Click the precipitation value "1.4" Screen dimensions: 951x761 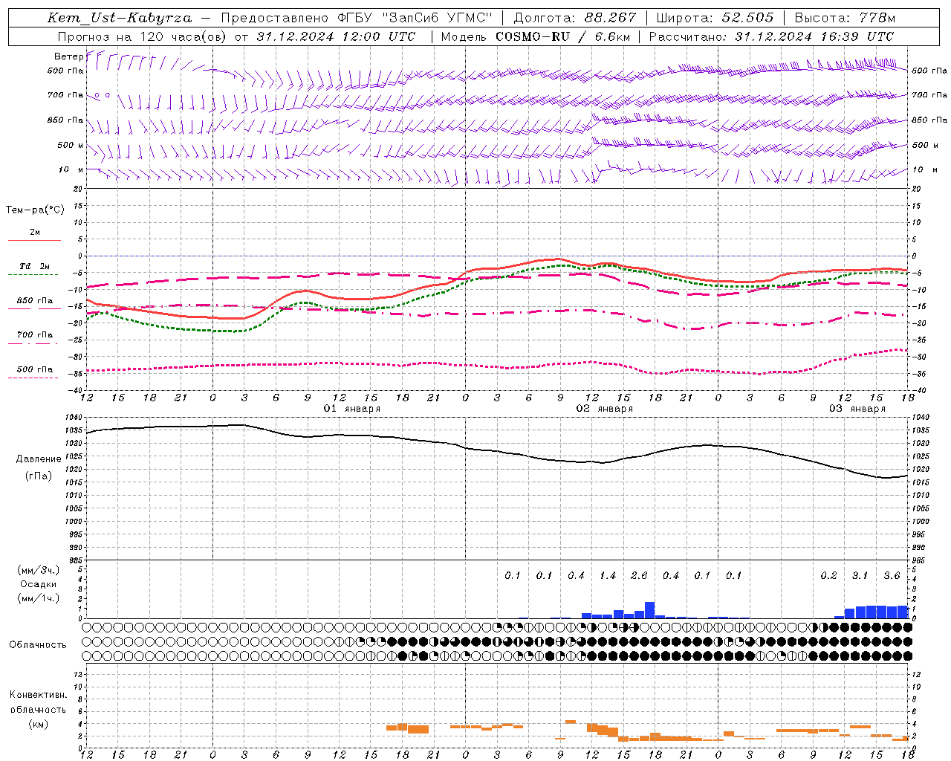[x=608, y=576]
